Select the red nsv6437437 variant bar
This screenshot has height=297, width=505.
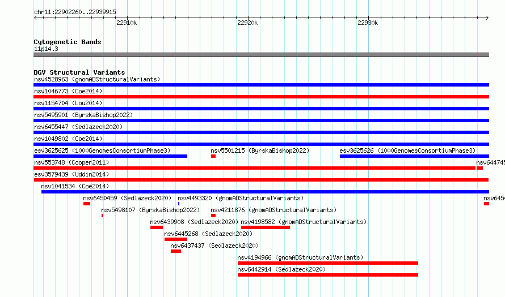[176, 251]
